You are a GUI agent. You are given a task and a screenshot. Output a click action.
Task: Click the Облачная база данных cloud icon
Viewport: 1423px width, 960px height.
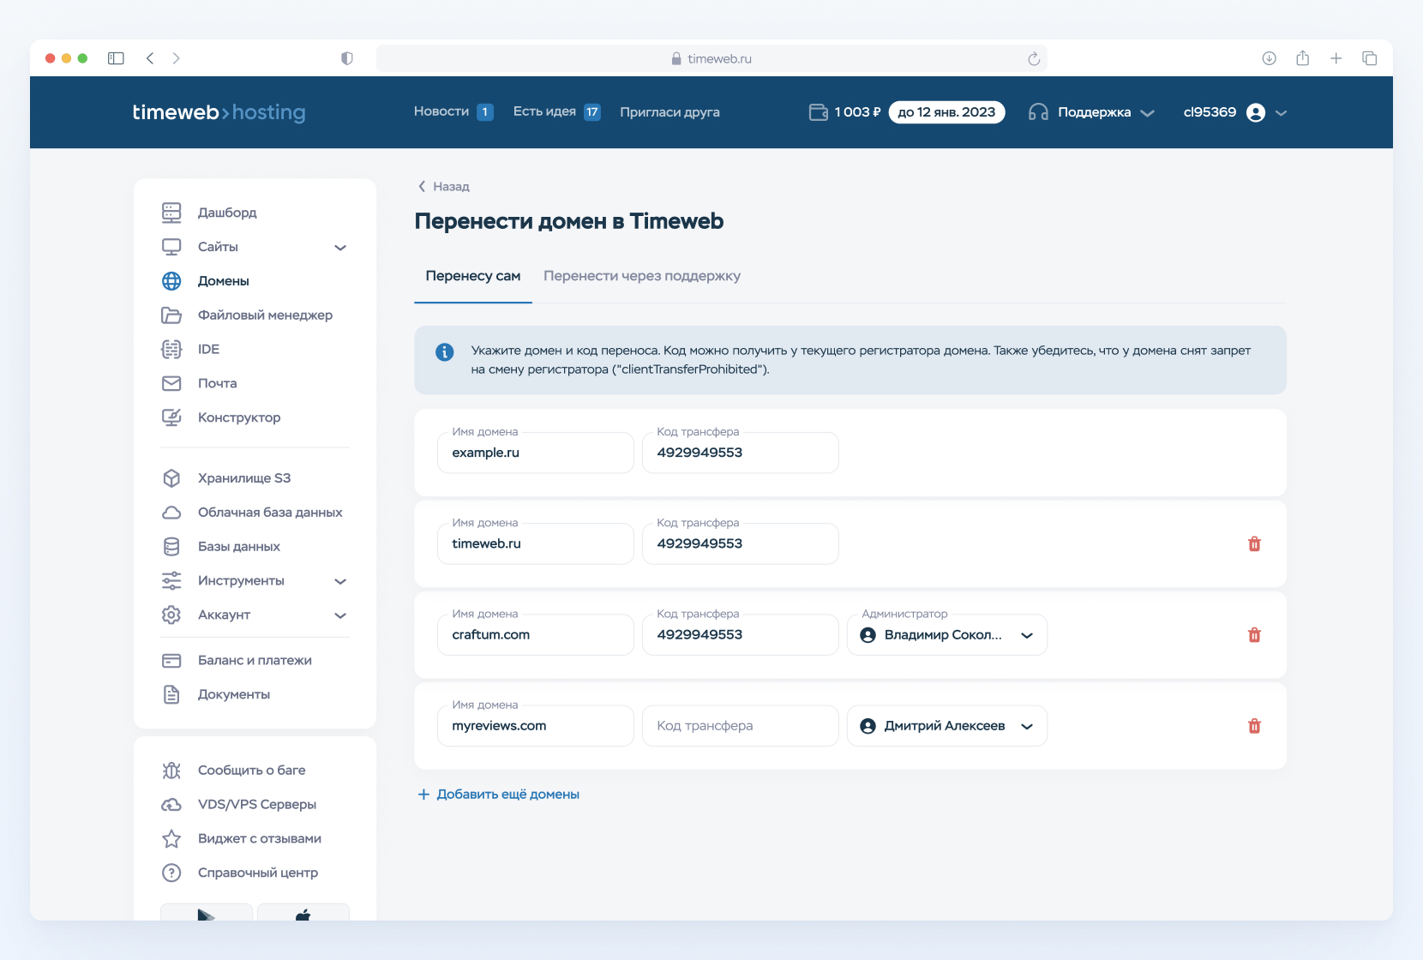[171, 513]
